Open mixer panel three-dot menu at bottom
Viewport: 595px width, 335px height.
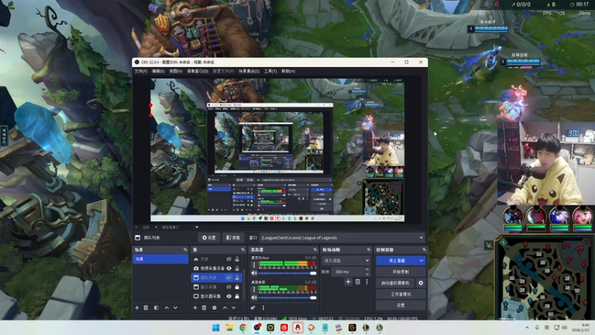click(x=263, y=307)
